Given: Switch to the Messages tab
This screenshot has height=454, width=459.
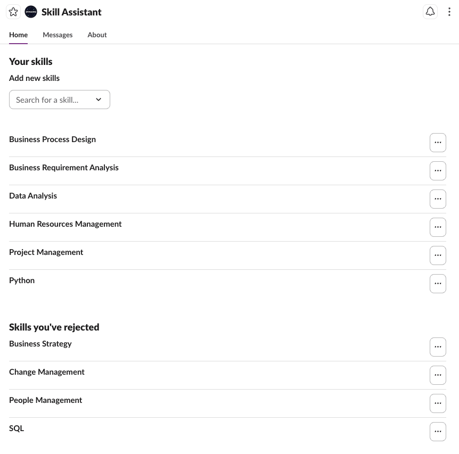Looking at the screenshot, I should point(58,35).
